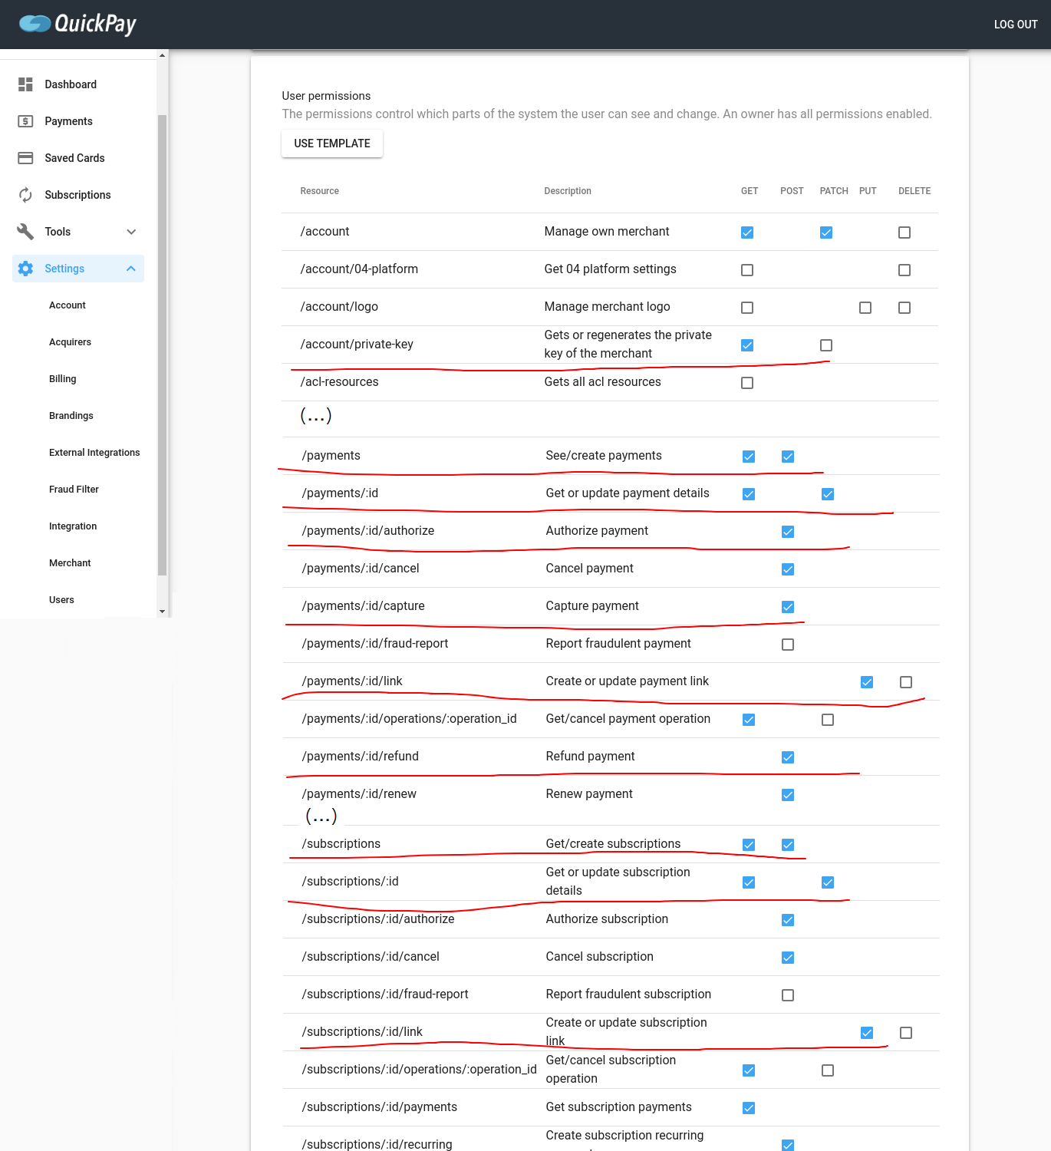Uncheck POST for /payments/:id/authorize
1051x1151 pixels.
(x=788, y=532)
